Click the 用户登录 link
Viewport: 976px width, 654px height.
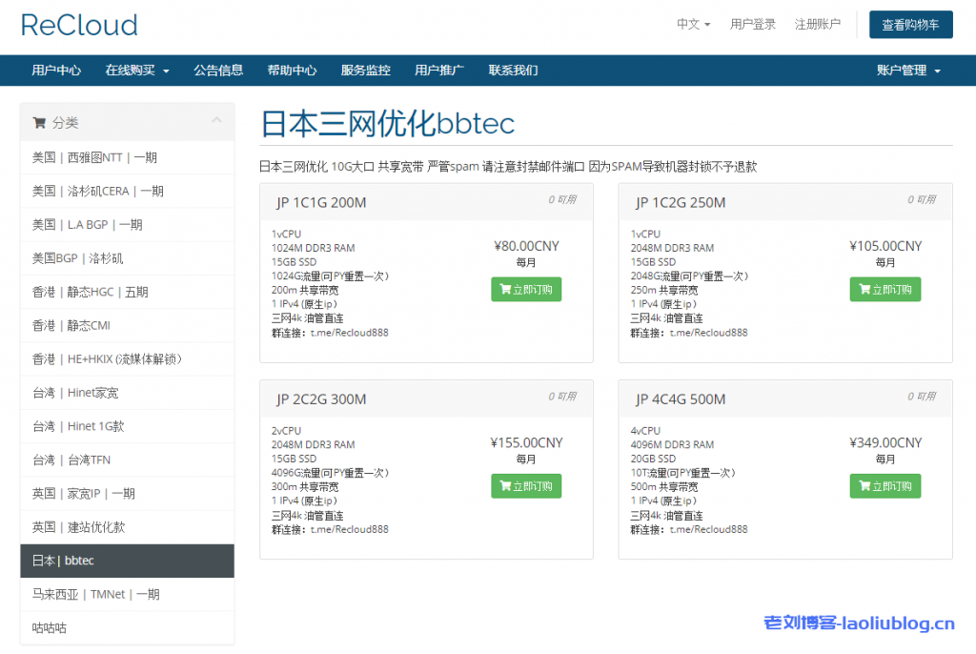(752, 24)
